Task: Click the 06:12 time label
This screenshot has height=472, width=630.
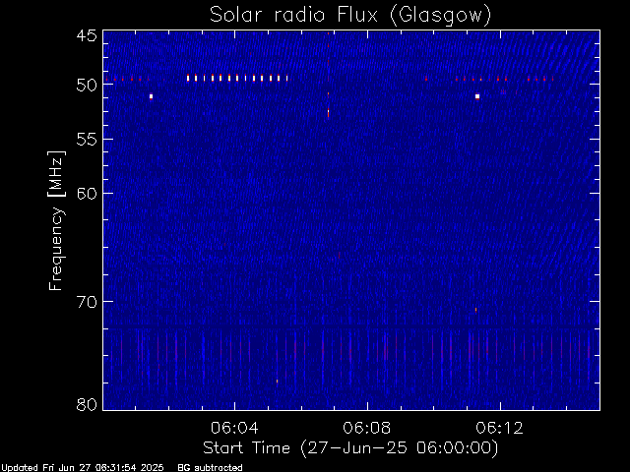Action: point(499,428)
